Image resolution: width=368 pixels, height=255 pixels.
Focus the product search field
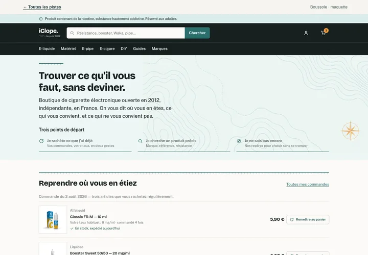tap(126, 33)
